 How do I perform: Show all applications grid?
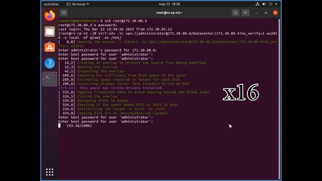point(50,172)
